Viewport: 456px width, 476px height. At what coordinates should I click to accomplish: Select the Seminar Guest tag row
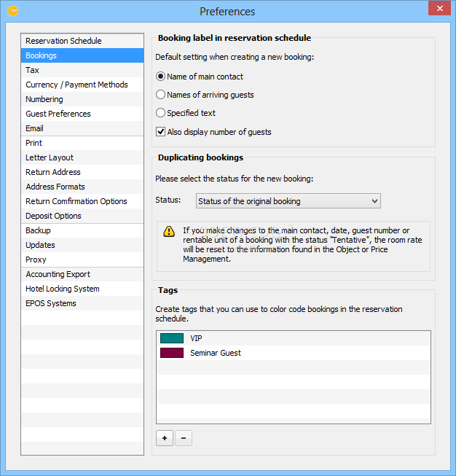[294, 353]
